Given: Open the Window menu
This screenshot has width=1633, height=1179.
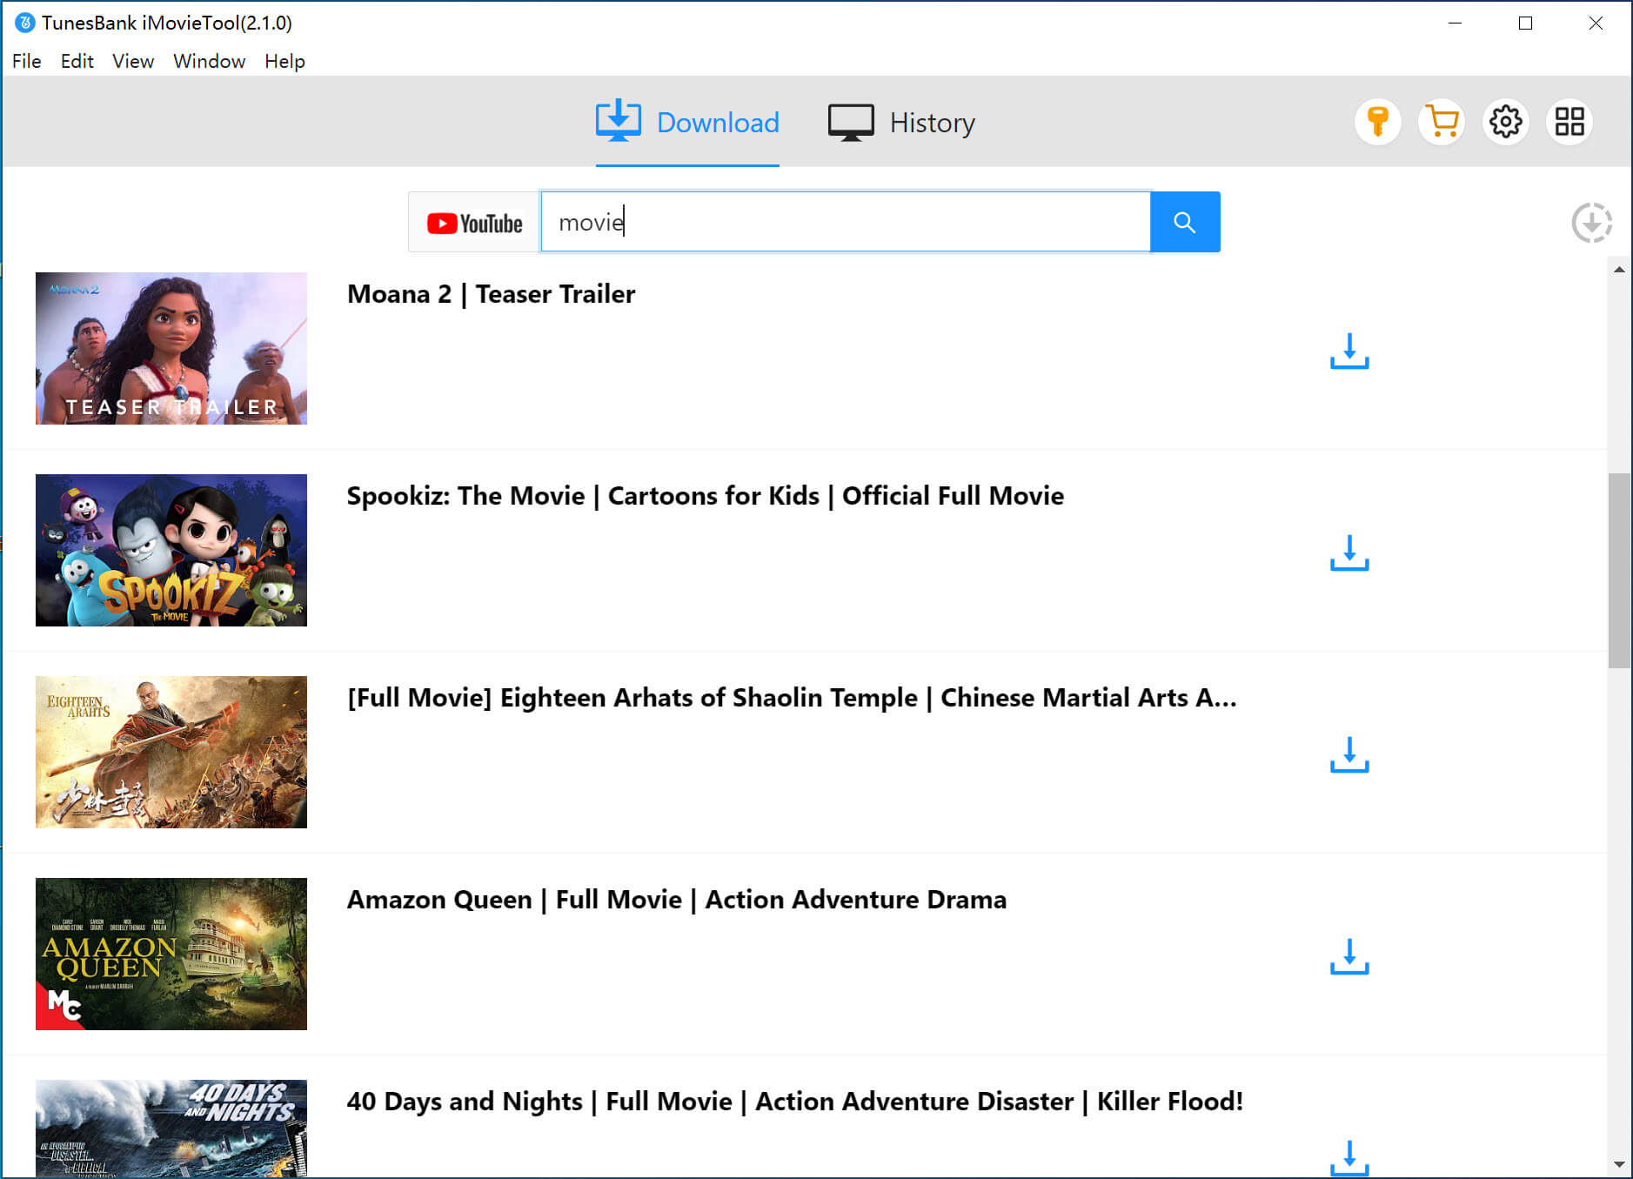Looking at the screenshot, I should pyautogui.click(x=209, y=61).
